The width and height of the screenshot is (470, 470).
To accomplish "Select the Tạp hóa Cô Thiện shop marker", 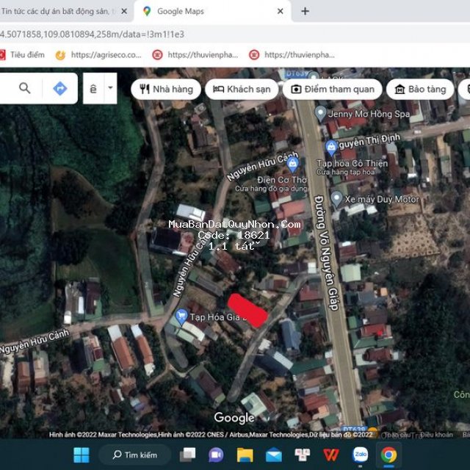I will coord(331,147).
